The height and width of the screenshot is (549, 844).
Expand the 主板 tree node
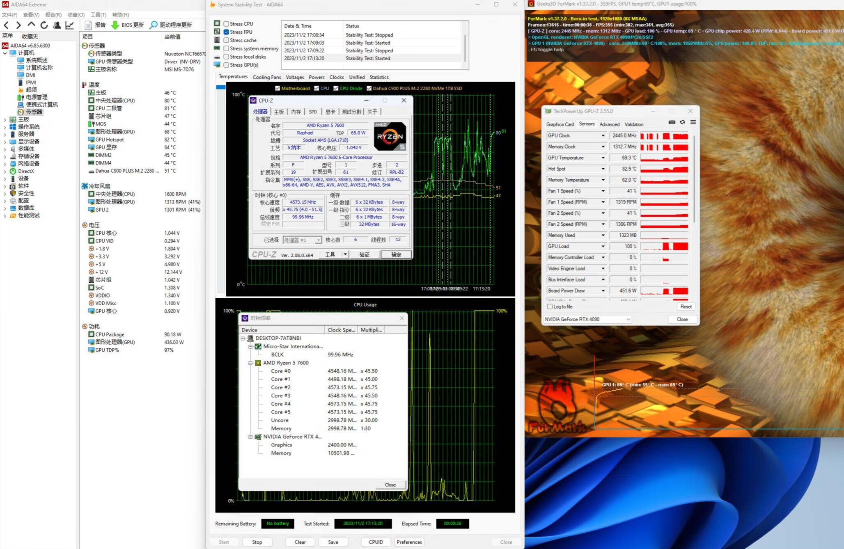click(5, 119)
